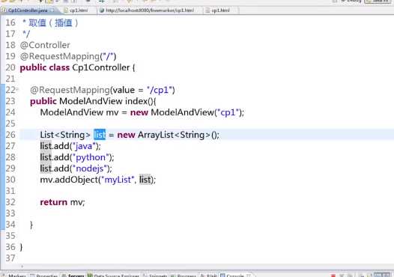394x277 pixels.
Task: Click the "myList" string literal
Action: tap(118, 180)
